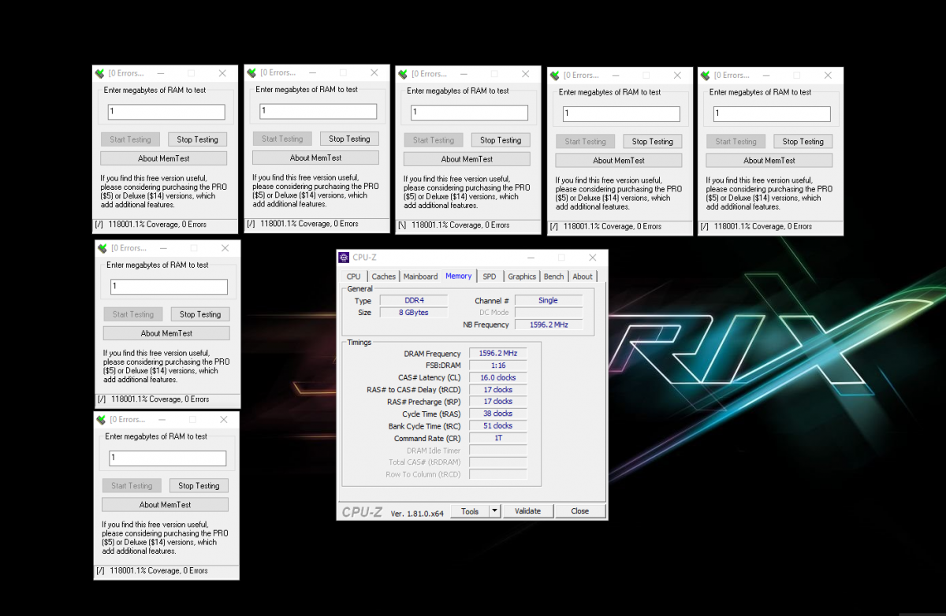Click the coverage status text in the third top-row MemTest window
The image size is (946, 616).
(460, 225)
